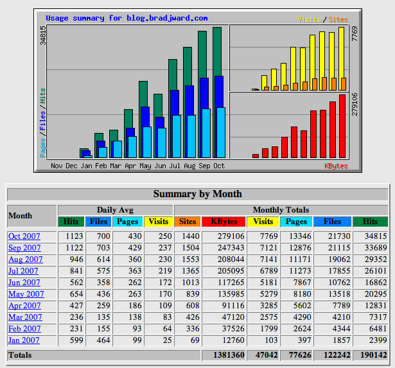This screenshot has height=368, width=395.
Task: Click the cyan Pages header under Monthly Totals
Action: 296,222
